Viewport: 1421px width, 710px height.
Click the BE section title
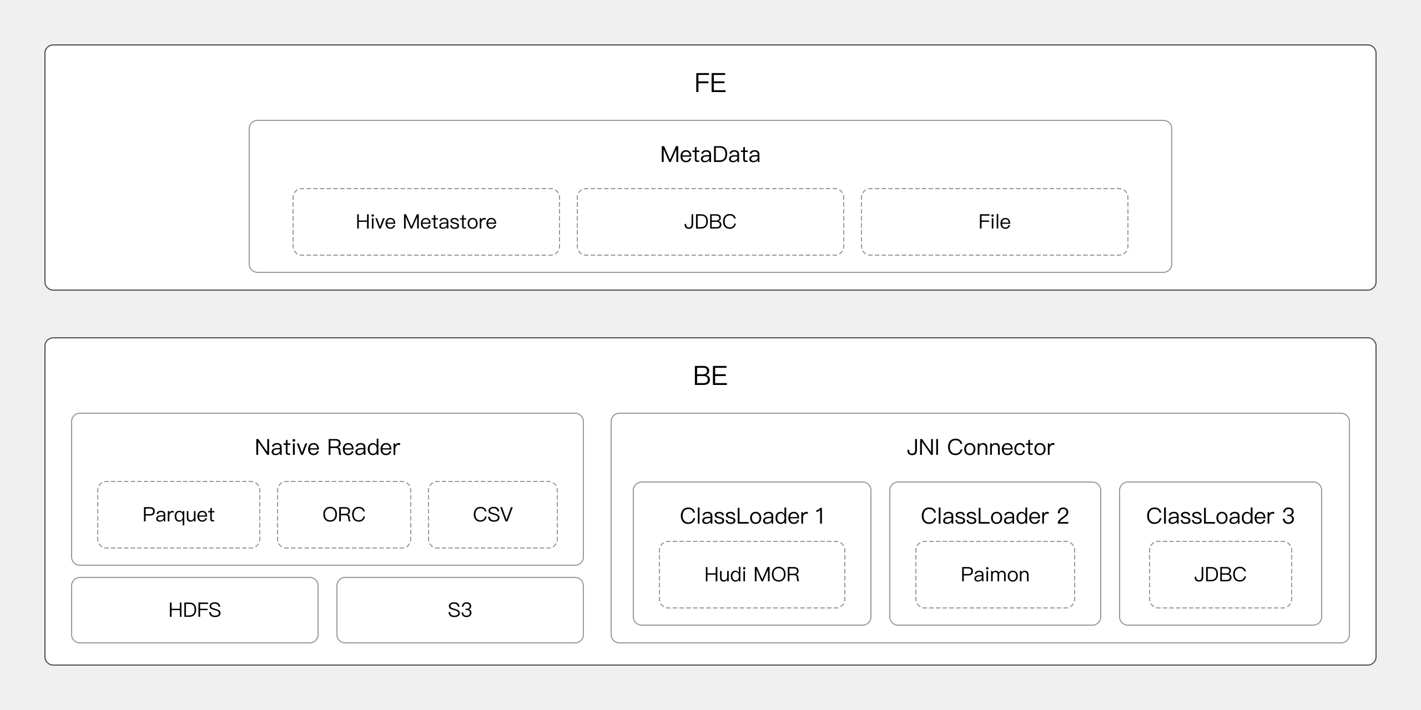[710, 376]
